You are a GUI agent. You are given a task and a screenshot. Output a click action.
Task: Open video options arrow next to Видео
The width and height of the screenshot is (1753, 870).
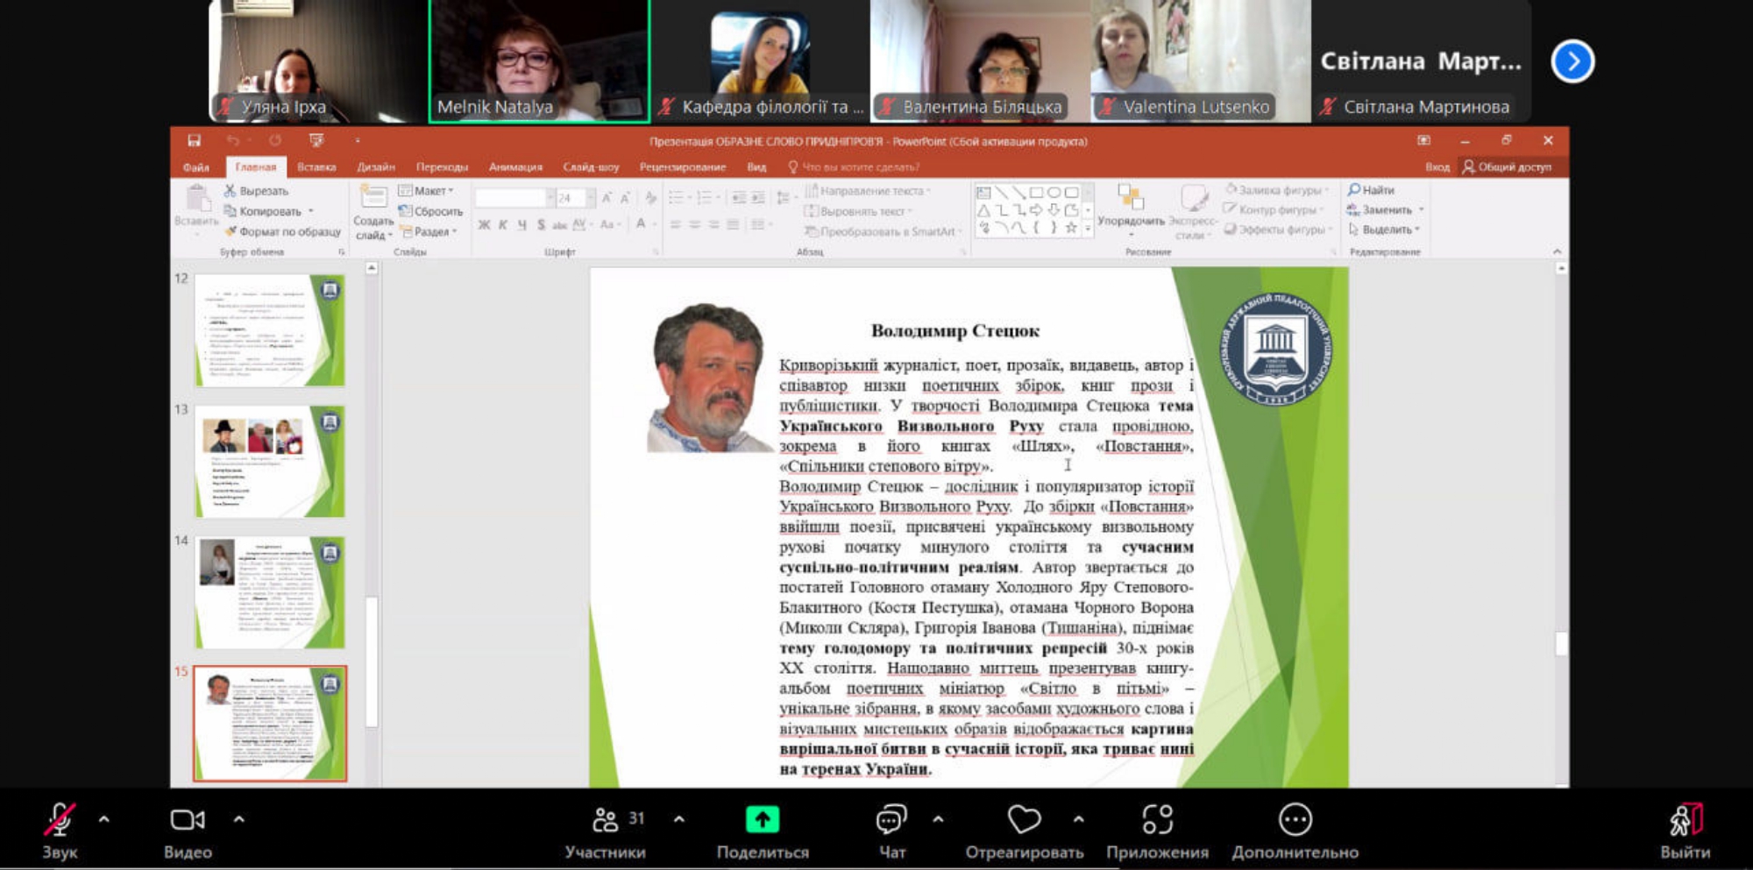click(238, 820)
